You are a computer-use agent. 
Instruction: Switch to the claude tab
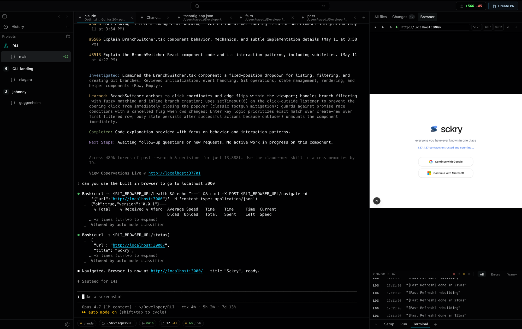click(104, 17)
